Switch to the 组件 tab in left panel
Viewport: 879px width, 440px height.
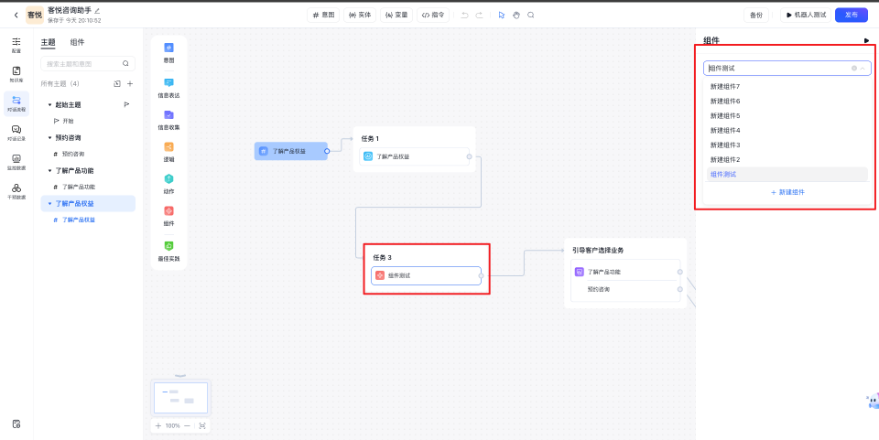(x=78, y=42)
